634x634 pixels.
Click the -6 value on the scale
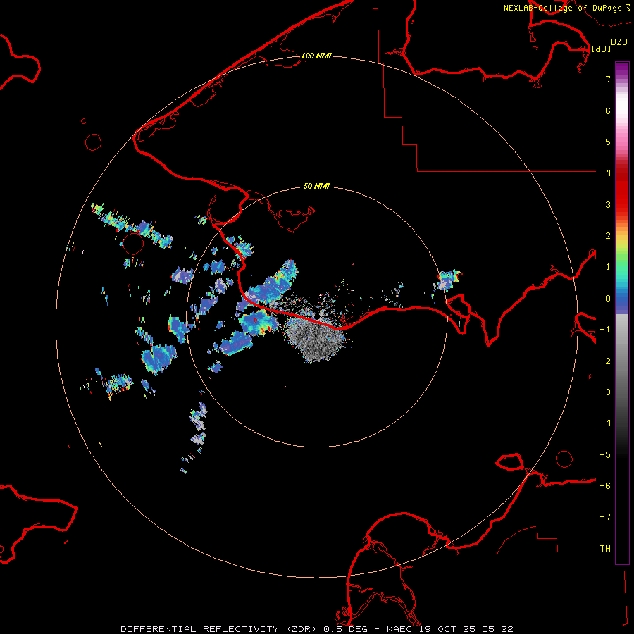(x=605, y=486)
